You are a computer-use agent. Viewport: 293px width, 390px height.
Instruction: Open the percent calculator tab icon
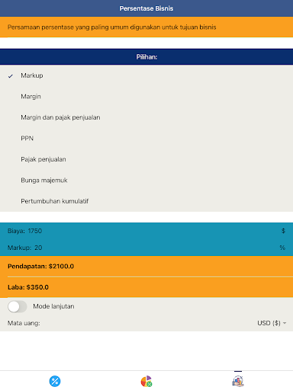(x=55, y=381)
